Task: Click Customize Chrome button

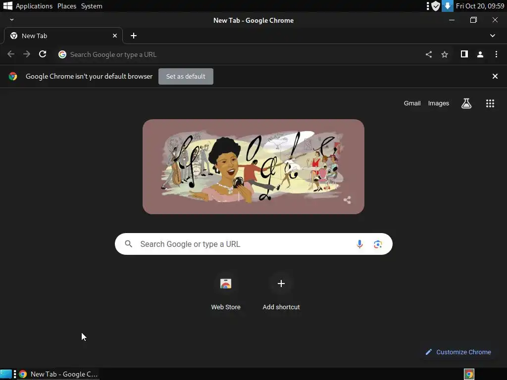Action: (x=458, y=352)
